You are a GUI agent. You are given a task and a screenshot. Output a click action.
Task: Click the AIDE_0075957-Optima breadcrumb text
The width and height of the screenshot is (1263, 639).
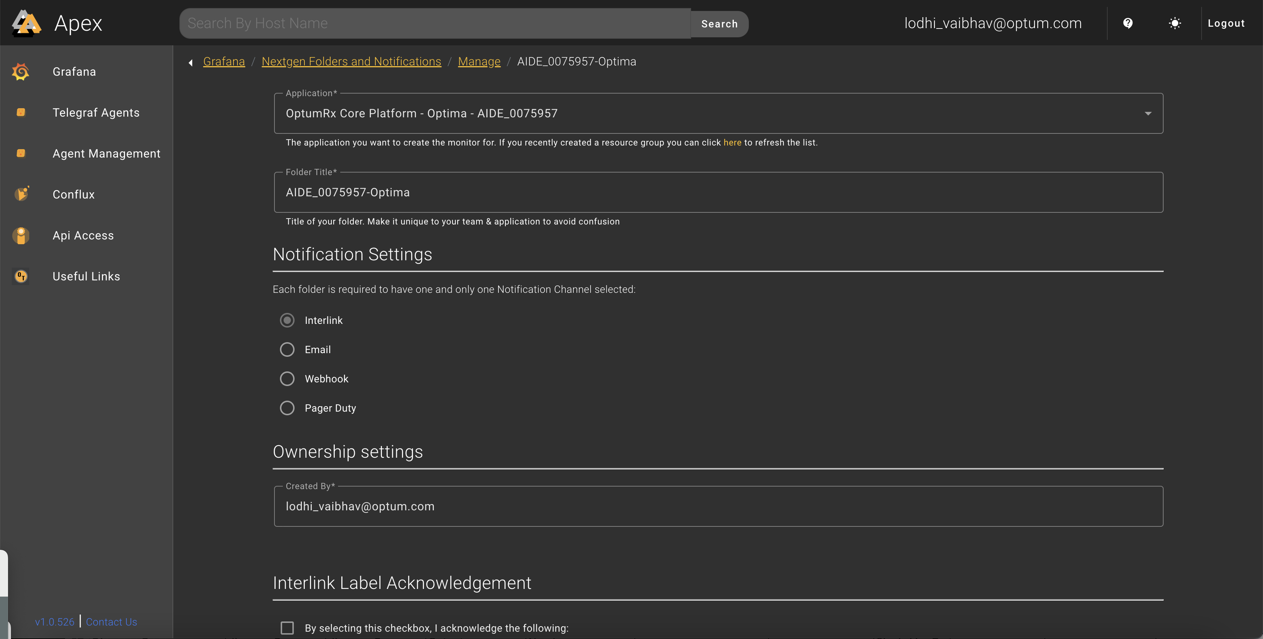pos(577,61)
